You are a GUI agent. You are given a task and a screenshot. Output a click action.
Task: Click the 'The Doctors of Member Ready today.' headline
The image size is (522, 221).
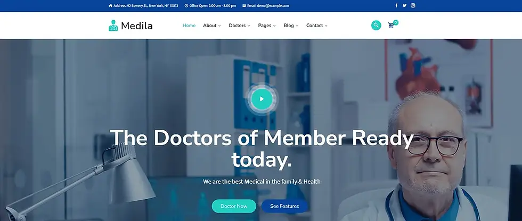[x=262, y=148]
